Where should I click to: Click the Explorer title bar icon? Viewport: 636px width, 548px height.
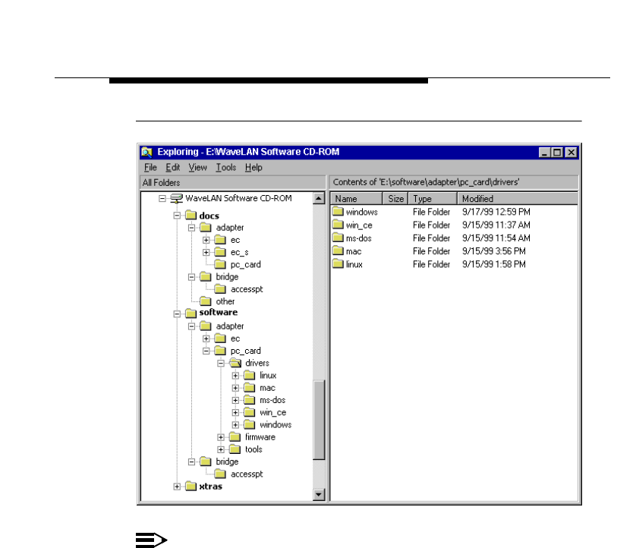pos(146,152)
